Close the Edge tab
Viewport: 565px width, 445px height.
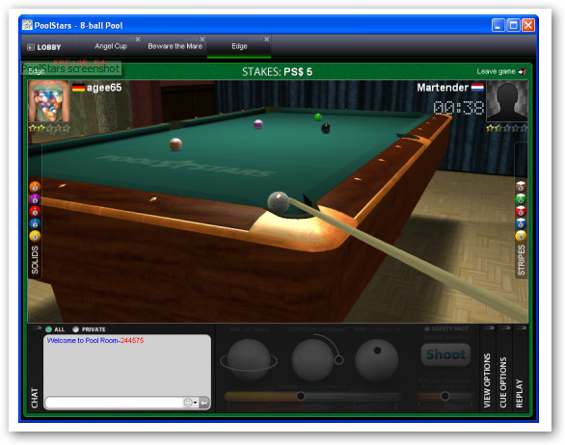coord(267,39)
